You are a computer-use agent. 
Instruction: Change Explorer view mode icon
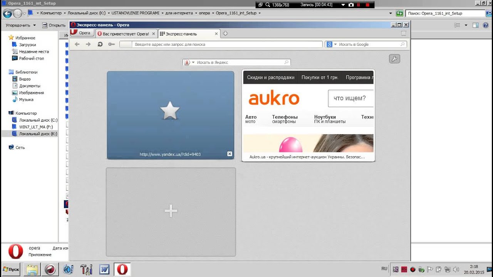[457, 25]
